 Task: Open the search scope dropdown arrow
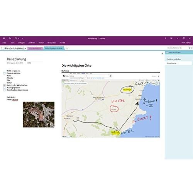[192, 48]
